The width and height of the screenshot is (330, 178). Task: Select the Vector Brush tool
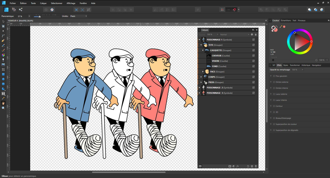(x=3, y=50)
